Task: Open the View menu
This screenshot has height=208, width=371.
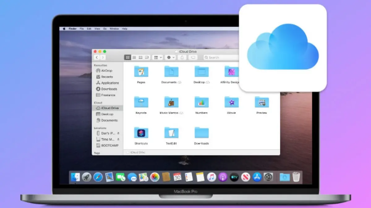Action: click(97, 29)
